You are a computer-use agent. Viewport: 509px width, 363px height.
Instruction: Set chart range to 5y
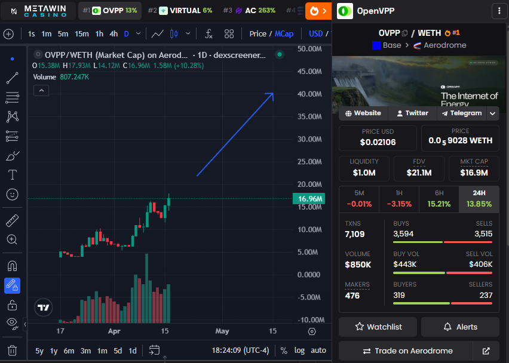39,350
